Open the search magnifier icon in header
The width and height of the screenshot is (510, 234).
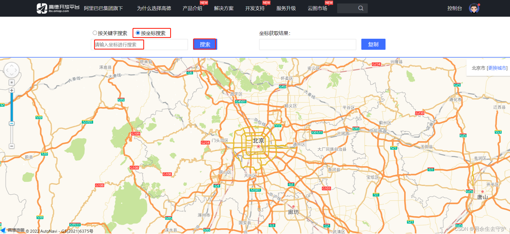(361, 8)
